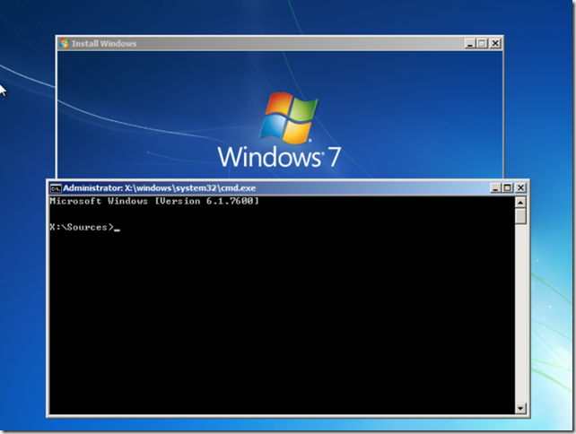Minimize the cmd.exe Administrator window
This screenshot has width=576, height=434.
pyautogui.click(x=495, y=188)
